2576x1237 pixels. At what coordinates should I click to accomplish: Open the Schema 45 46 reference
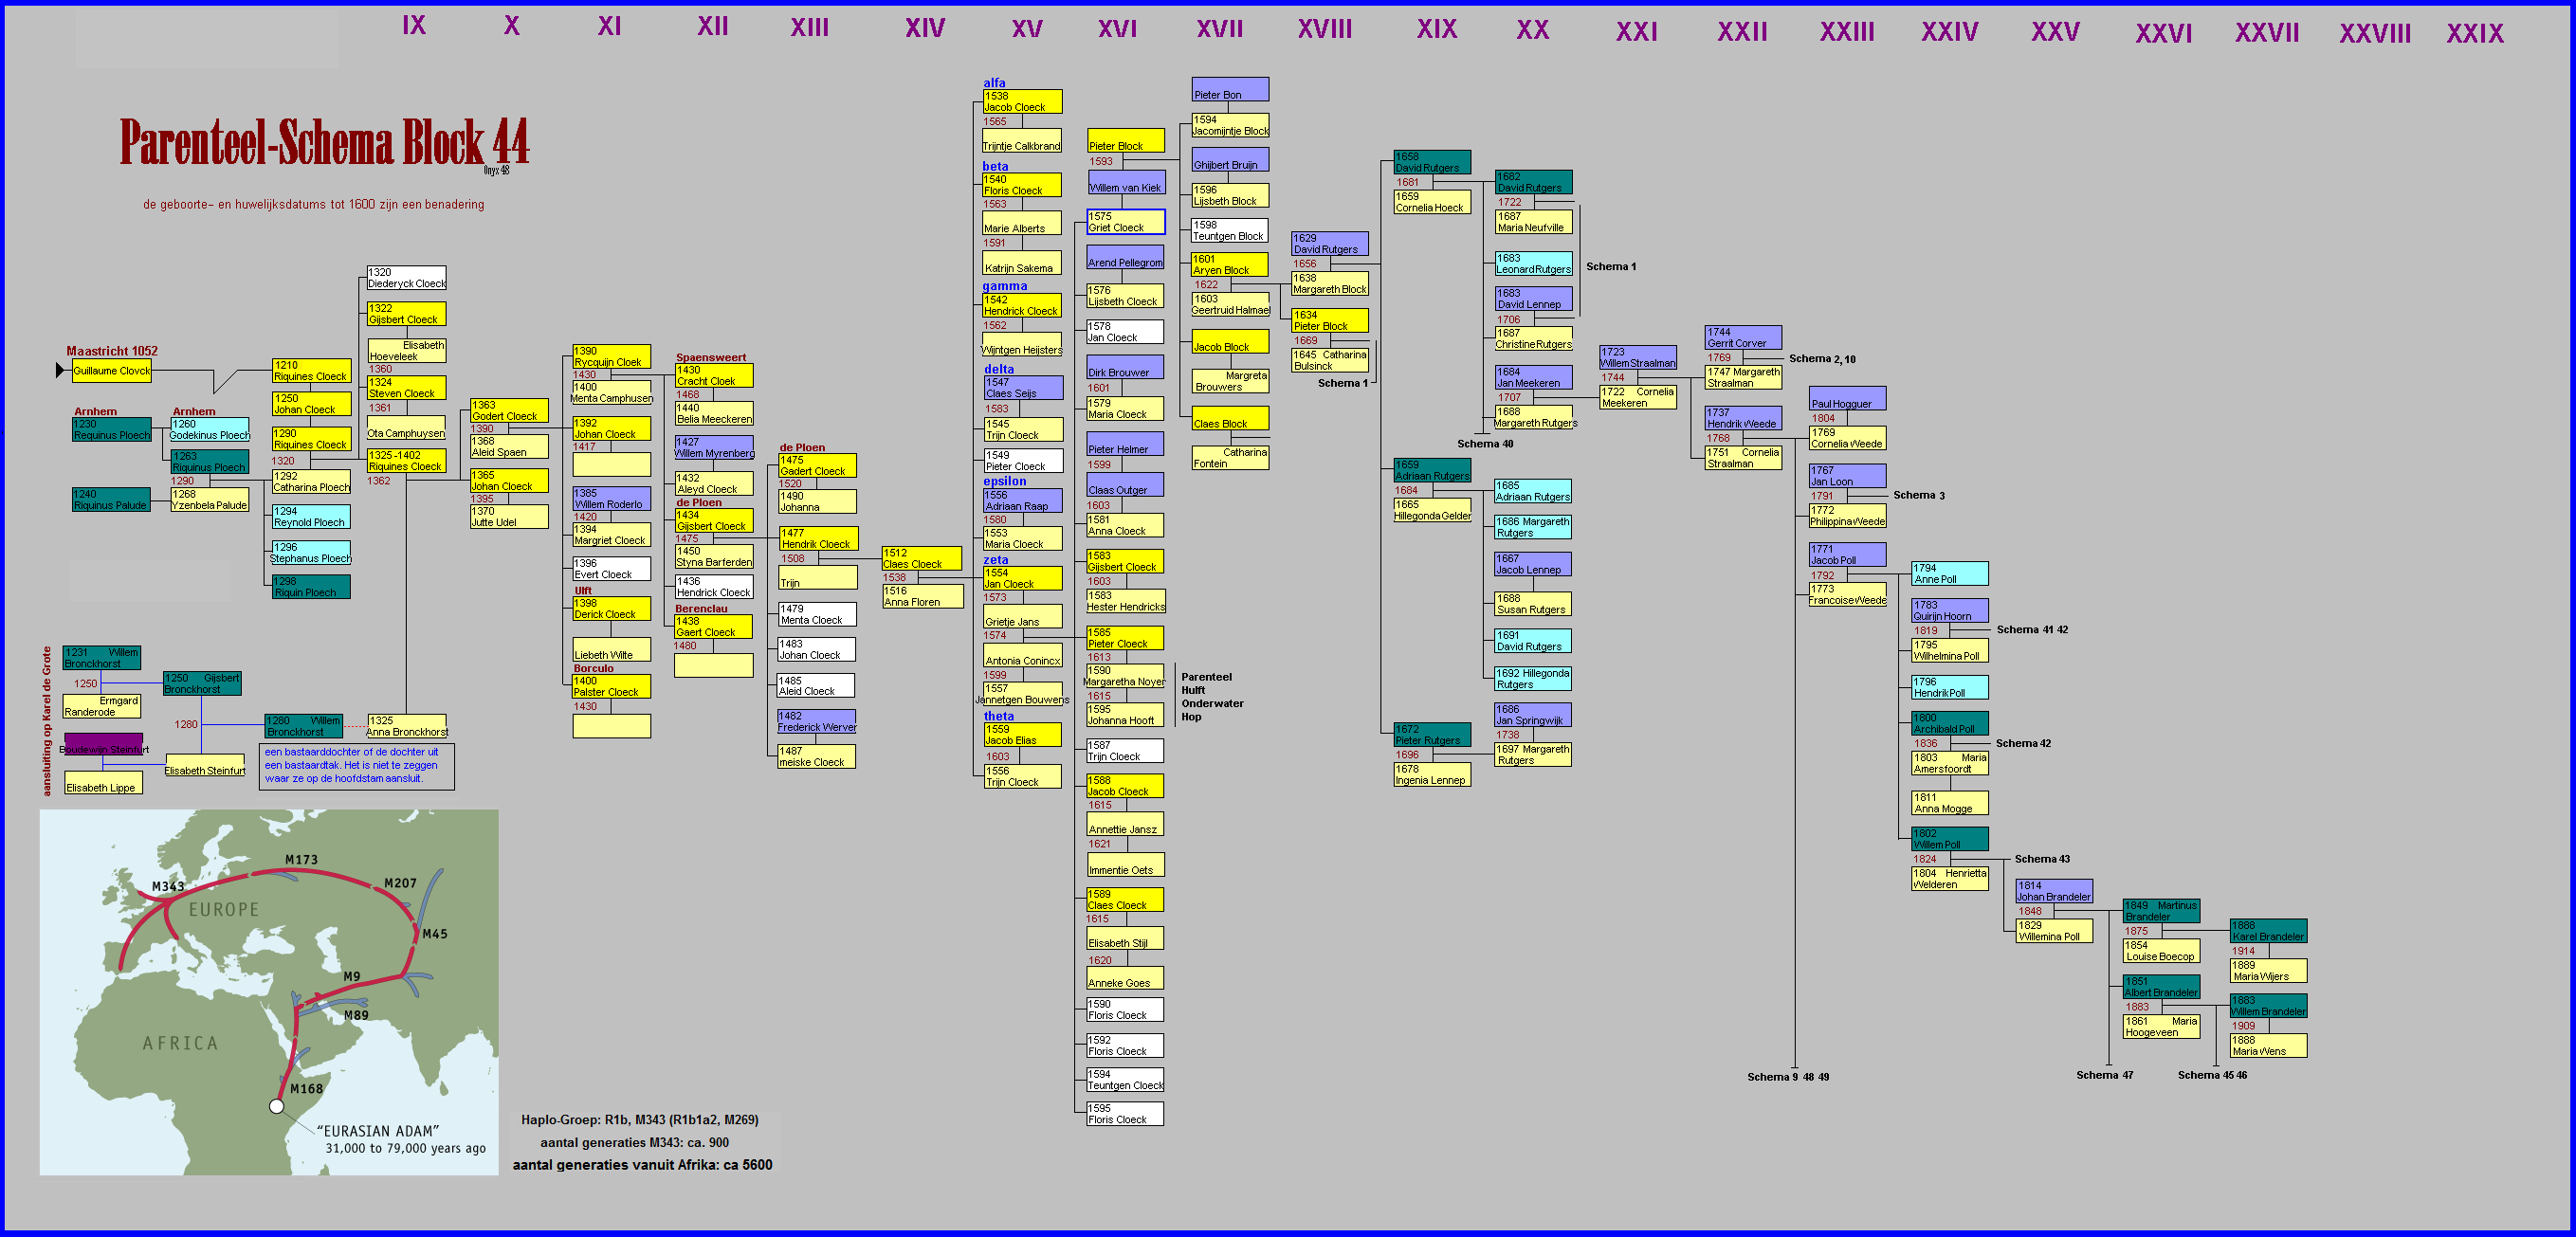(x=2212, y=1075)
